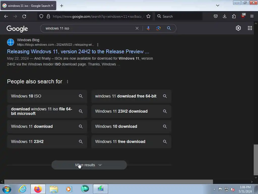View site security lock info
258x194 pixels.
[x=48, y=16]
